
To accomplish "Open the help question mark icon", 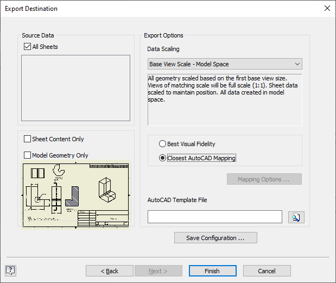I will click(10, 271).
